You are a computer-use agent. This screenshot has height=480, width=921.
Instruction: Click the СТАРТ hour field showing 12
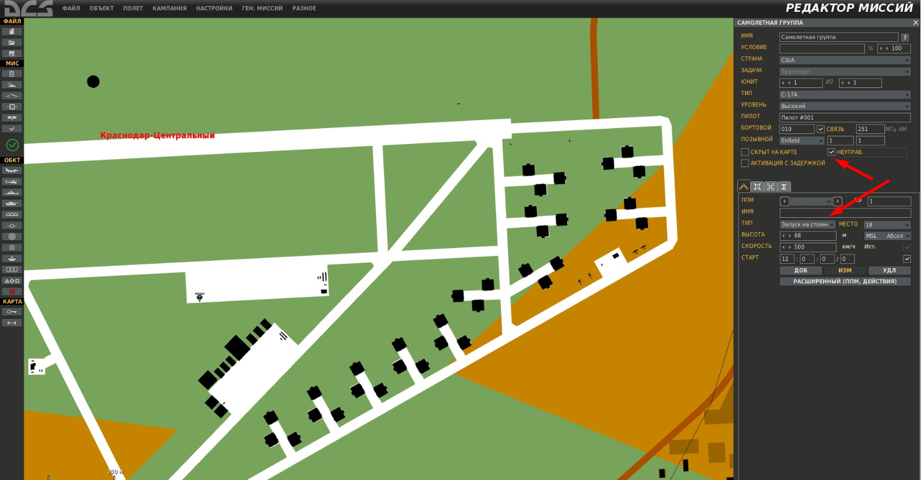coord(787,259)
